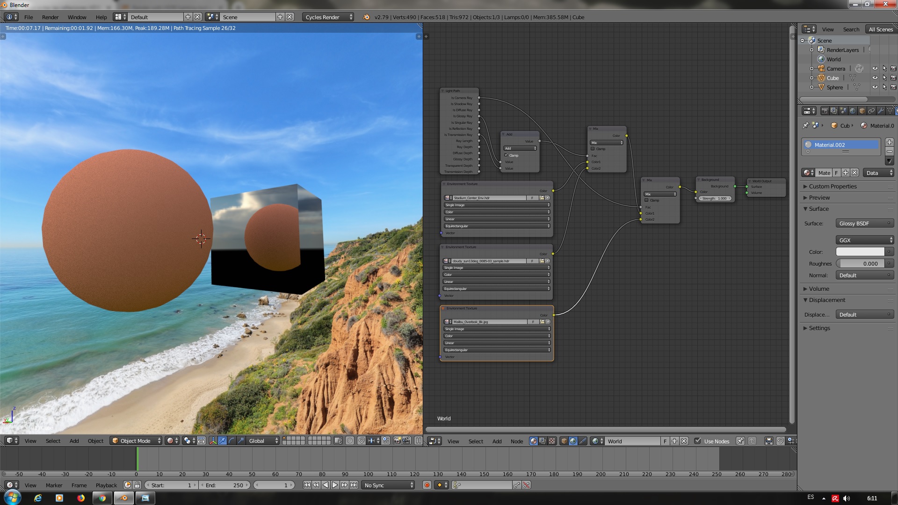The height and width of the screenshot is (505, 898).
Task: Toggle Use Nodes checkbox
Action: [x=698, y=441]
